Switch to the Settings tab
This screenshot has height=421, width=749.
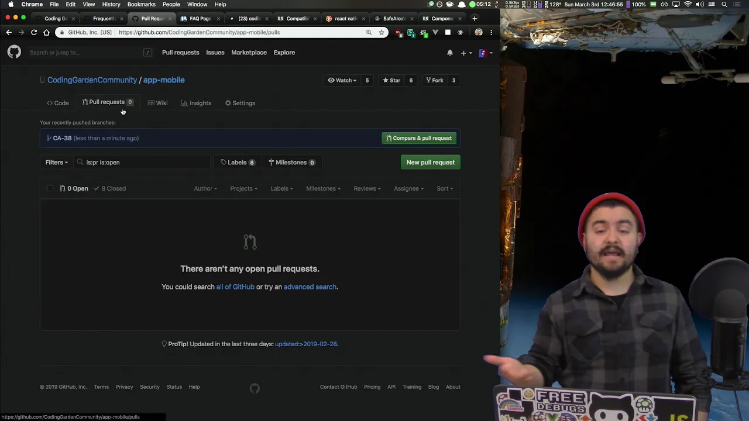tap(240, 103)
